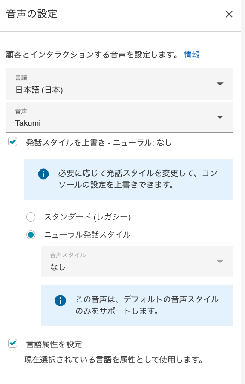Click the info icon beside この音声は message

pyautogui.click(x=60, y=300)
